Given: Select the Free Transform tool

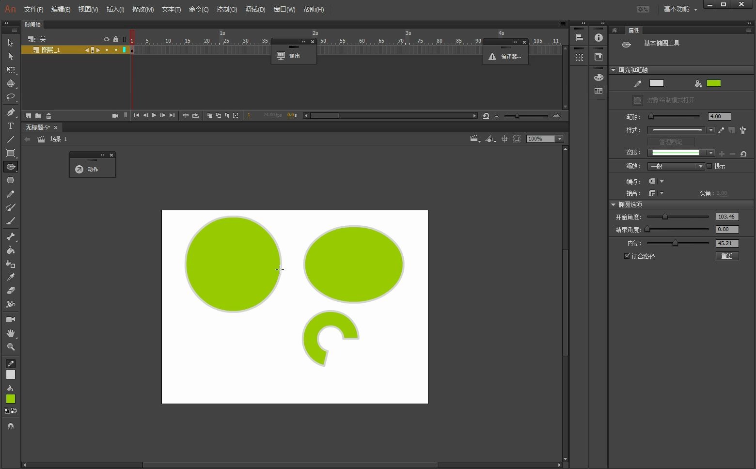Looking at the screenshot, I should point(10,70).
